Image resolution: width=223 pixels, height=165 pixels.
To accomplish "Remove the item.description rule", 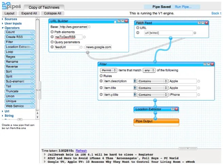I will 101,81.
